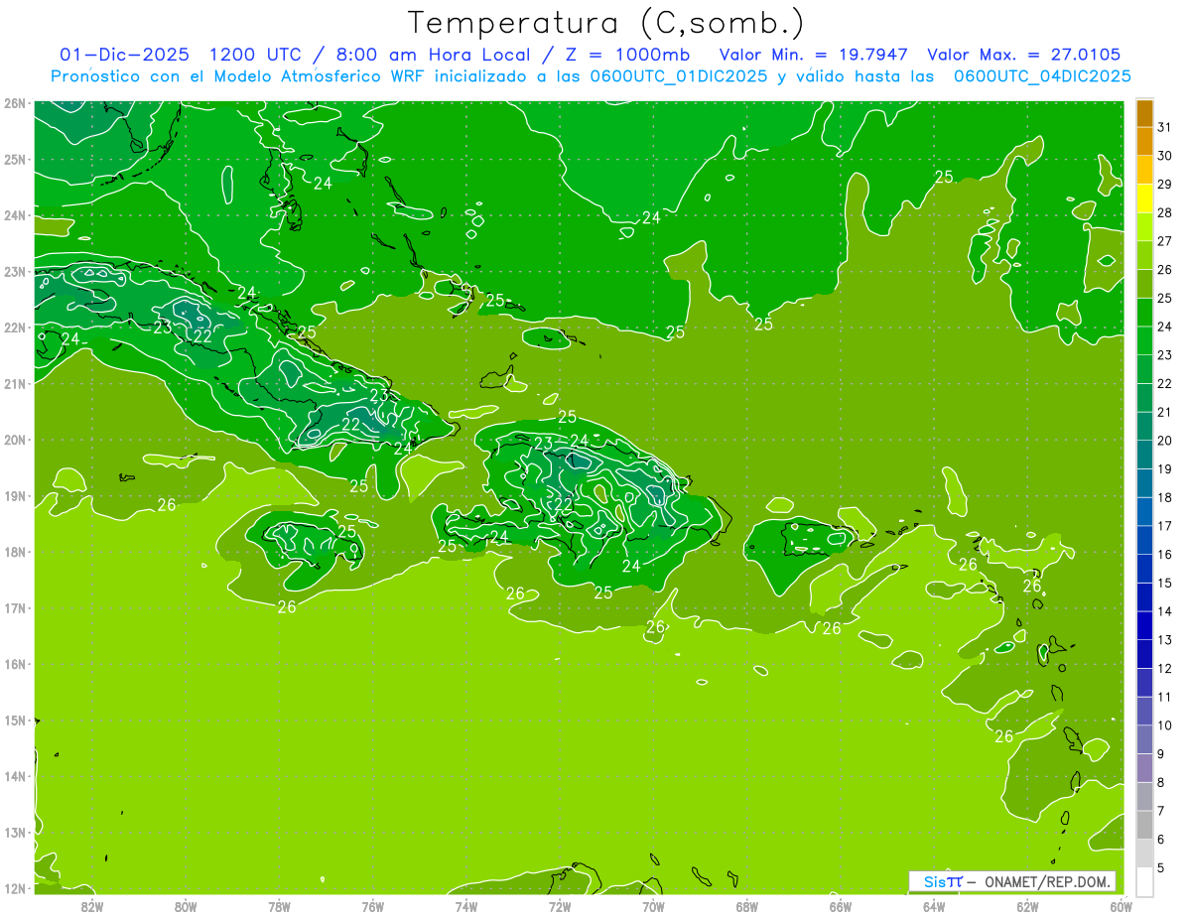The width and height of the screenshot is (1191, 920).
Task: Click the 23N latitude axis label
Action: click(x=15, y=271)
